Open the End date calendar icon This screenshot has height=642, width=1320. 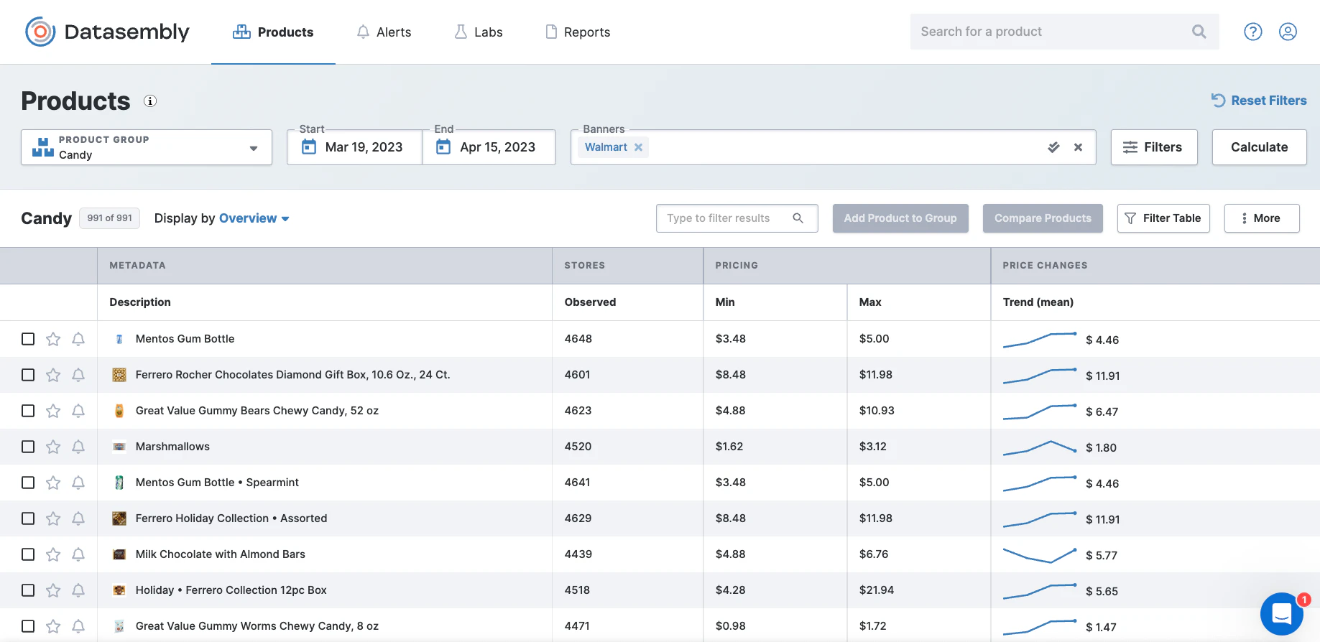[x=443, y=147]
